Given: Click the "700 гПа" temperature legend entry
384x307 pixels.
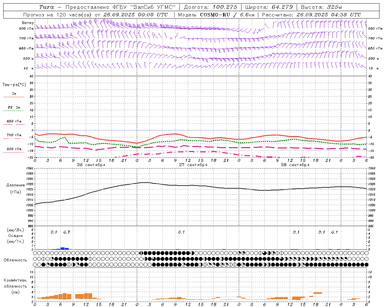Looking at the screenshot, I should point(14,135).
